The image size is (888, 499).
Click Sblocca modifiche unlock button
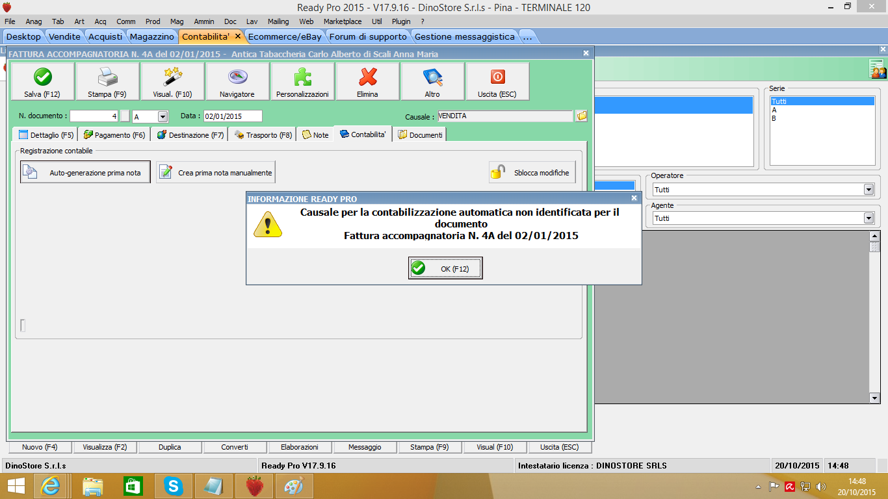coord(532,172)
